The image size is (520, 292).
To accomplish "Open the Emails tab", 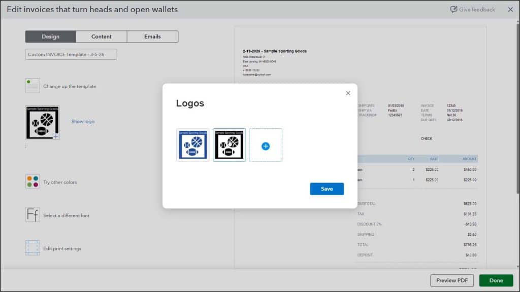I will [x=152, y=36].
